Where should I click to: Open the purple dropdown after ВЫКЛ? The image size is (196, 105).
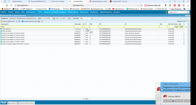[39, 21]
